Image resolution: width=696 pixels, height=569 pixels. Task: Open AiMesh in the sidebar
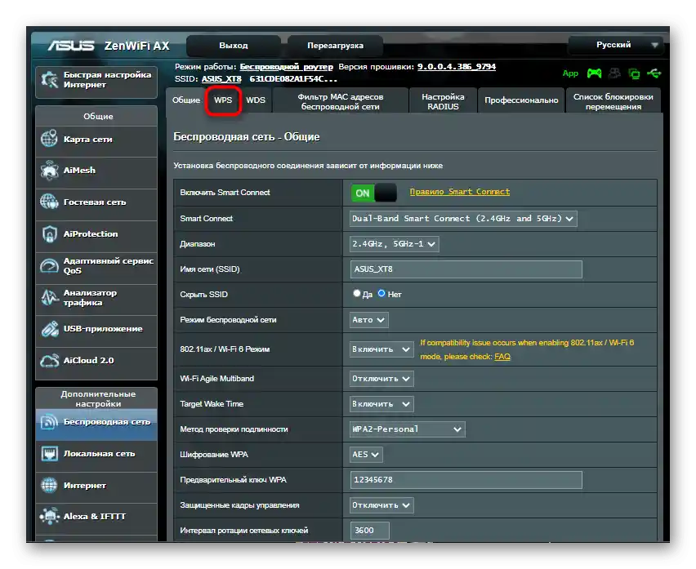(x=96, y=171)
